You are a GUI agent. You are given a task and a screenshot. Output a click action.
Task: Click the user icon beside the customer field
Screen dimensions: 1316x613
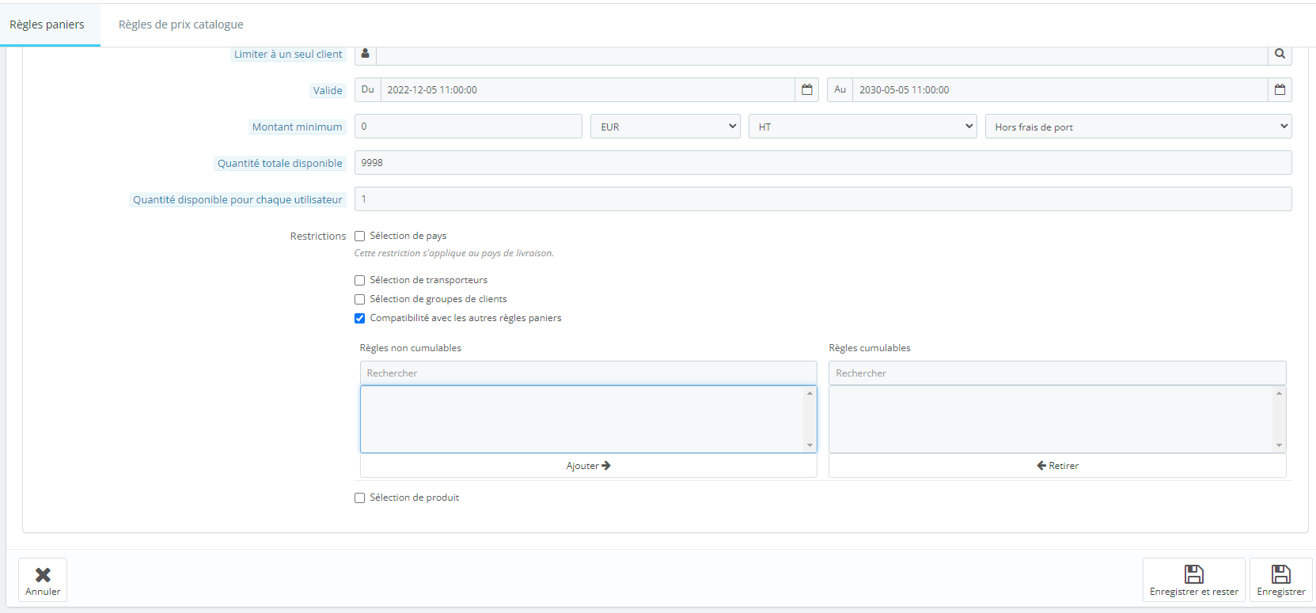tap(365, 54)
